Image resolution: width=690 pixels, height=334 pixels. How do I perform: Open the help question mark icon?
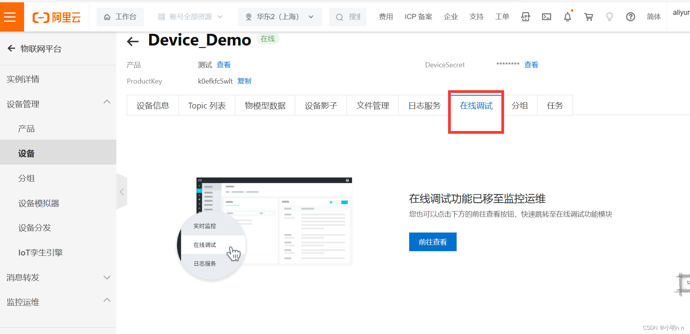(630, 17)
